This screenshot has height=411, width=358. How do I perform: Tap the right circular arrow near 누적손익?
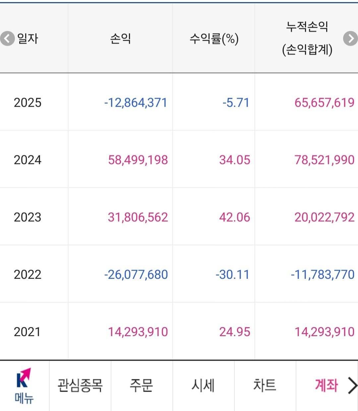[x=350, y=38]
